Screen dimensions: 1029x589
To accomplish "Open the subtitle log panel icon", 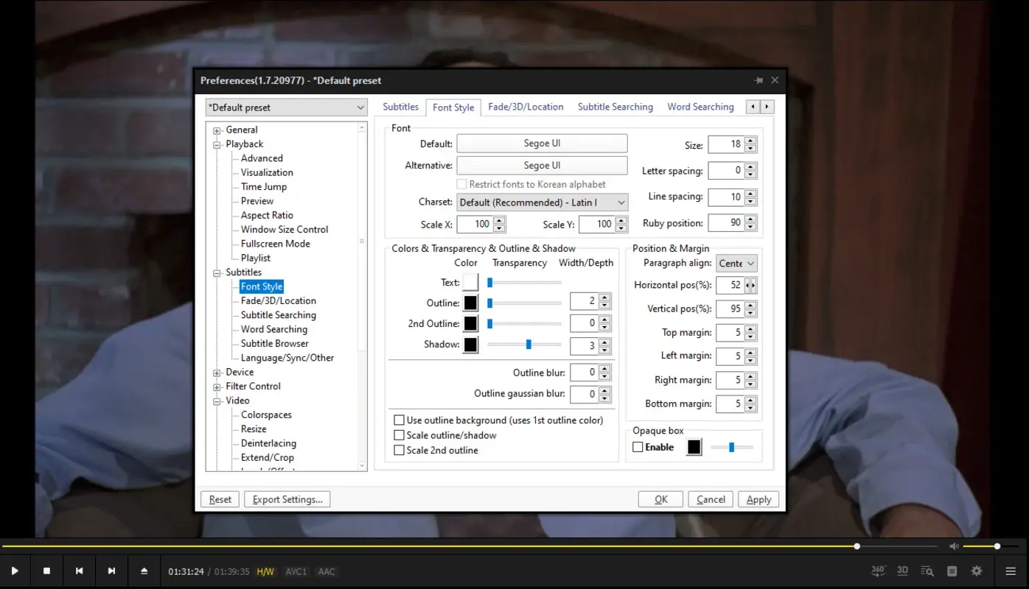I will coord(952,570).
